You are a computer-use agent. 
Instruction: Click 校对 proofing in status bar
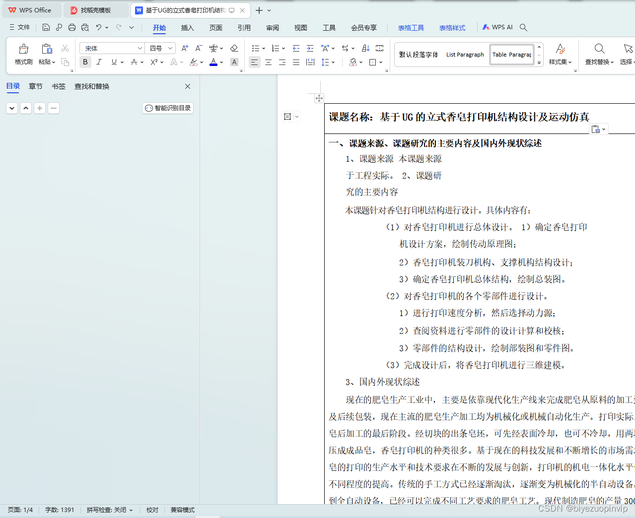point(152,510)
